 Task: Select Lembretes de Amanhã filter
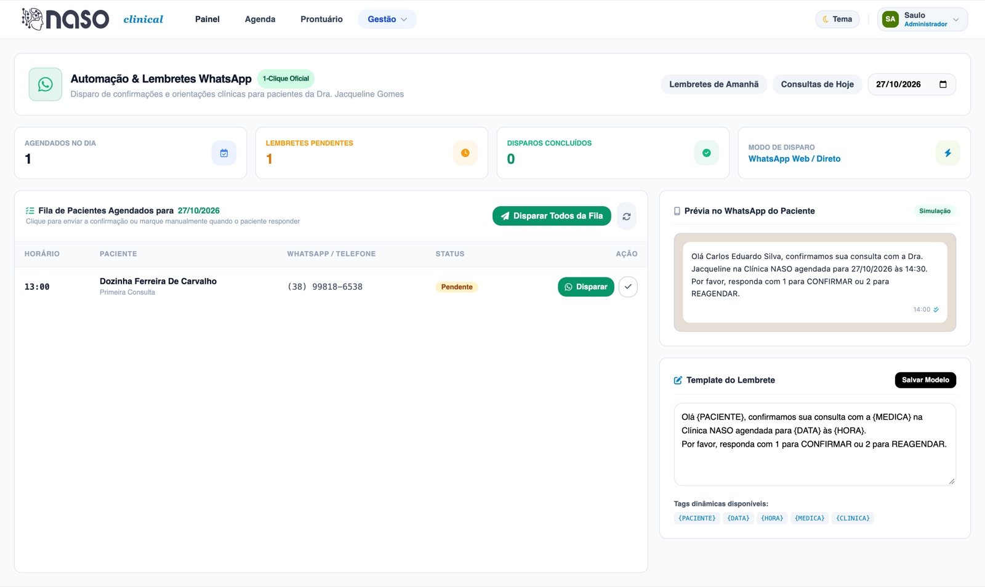(714, 84)
